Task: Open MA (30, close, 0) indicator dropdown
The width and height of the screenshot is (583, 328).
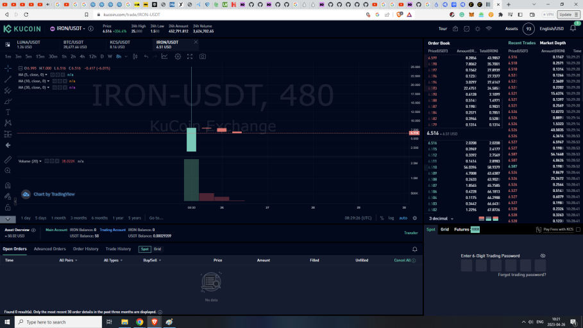Action: click(x=48, y=87)
